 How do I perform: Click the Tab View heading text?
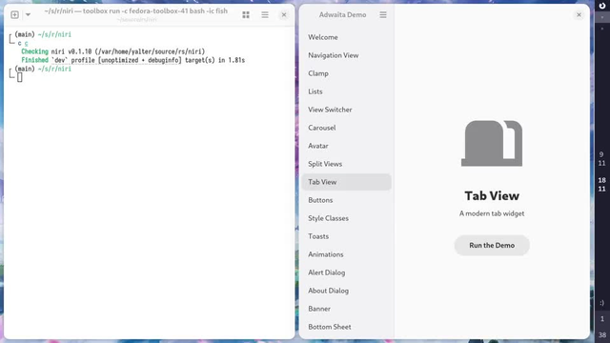[492, 195]
